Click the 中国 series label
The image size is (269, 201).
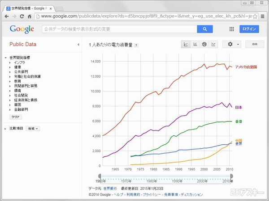click(x=239, y=141)
